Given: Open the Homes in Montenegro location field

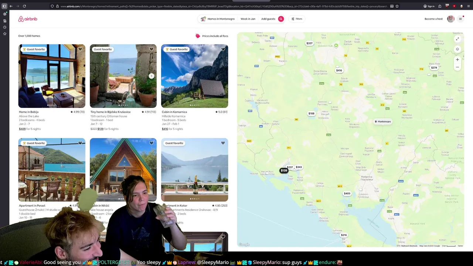Looking at the screenshot, I should pos(218,19).
